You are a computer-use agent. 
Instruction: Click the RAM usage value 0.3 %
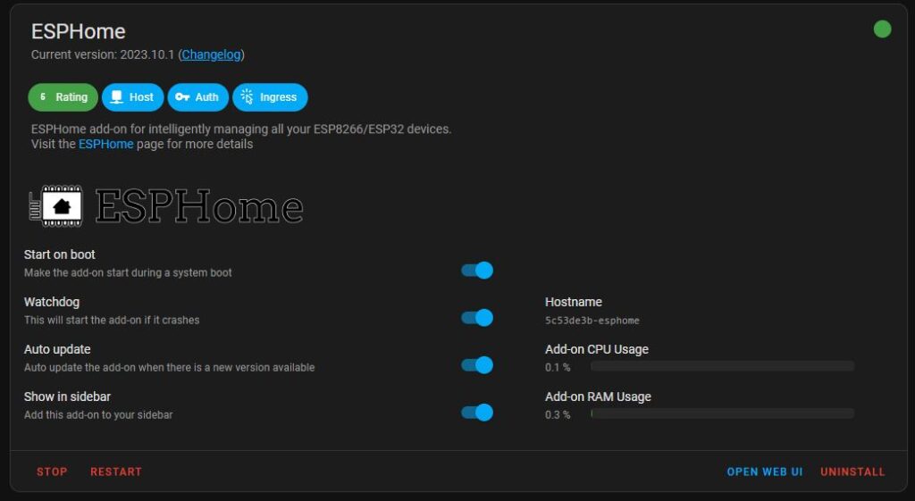[x=558, y=414]
